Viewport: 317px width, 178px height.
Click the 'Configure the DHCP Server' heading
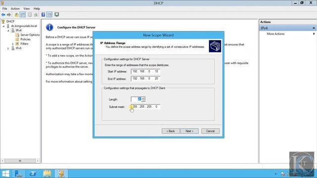pyautogui.click(x=76, y=28)
